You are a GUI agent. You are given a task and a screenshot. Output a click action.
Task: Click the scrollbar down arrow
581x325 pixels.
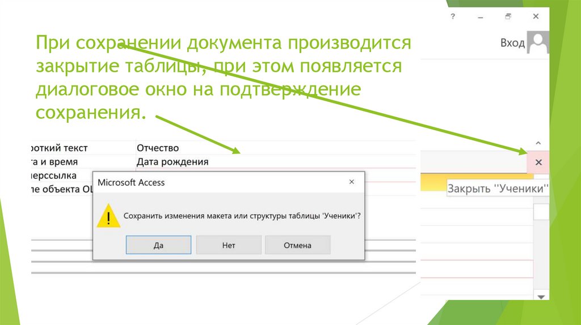(541, 297)
